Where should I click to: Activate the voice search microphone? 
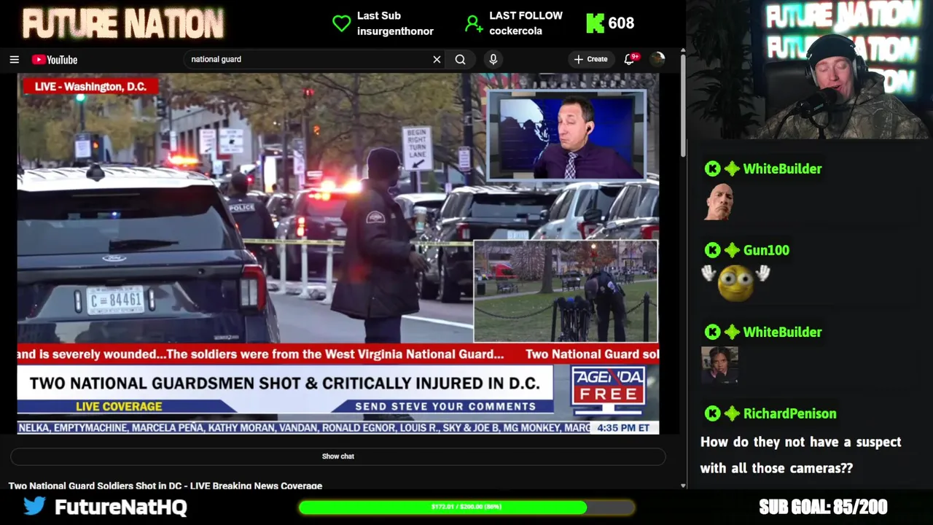pos(493,60)
